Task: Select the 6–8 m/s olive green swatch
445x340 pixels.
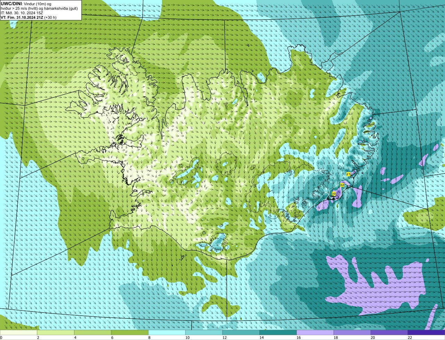Action: pos(130,332)
